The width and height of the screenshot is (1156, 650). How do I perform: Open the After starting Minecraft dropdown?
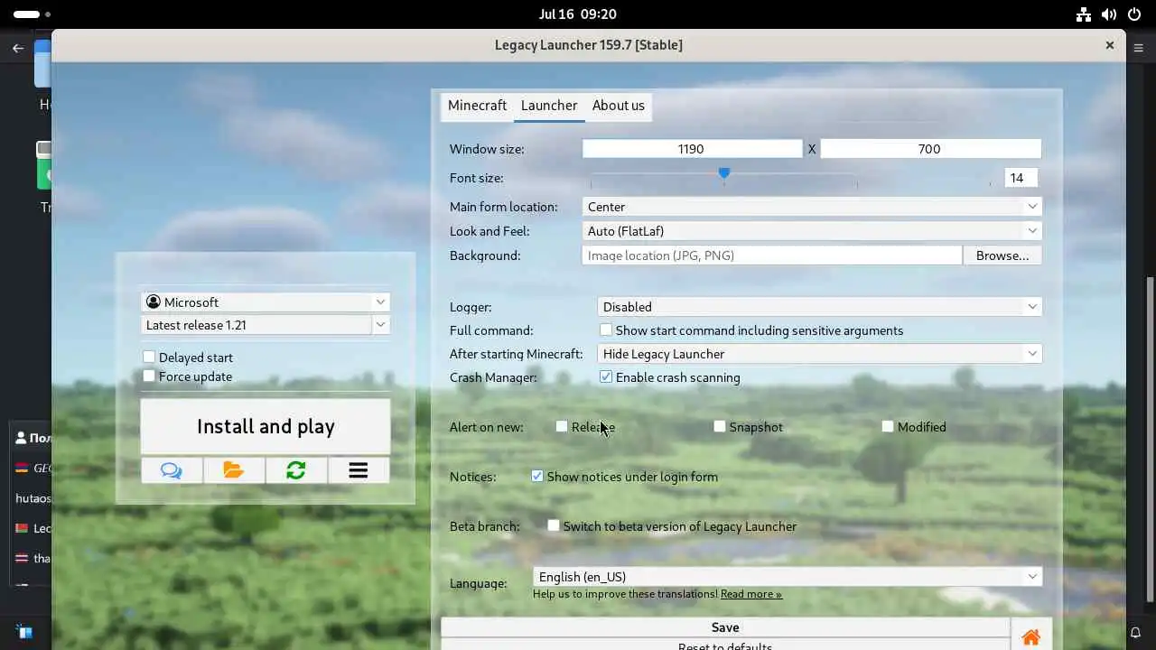point(819,354)
